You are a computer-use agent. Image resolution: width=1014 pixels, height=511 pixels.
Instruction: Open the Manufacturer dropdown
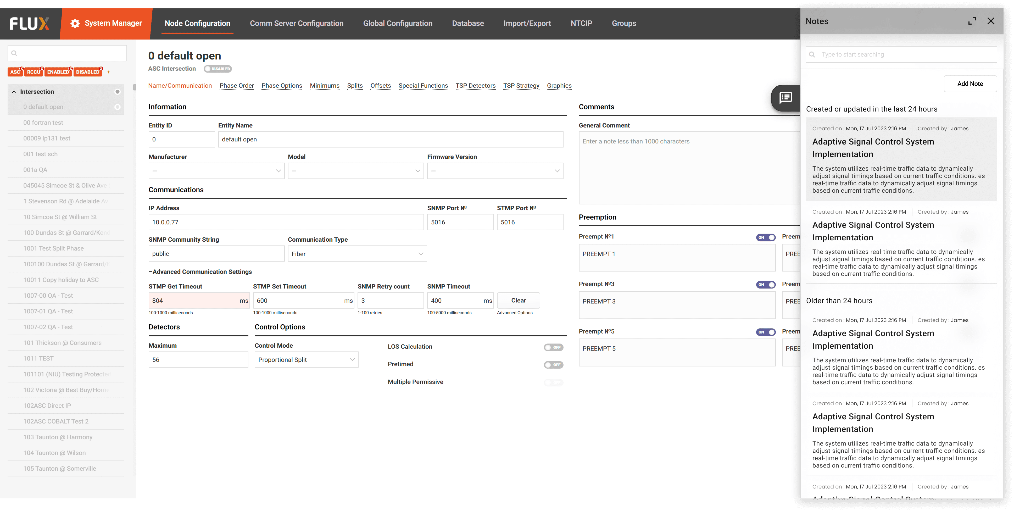click(216, 171)
